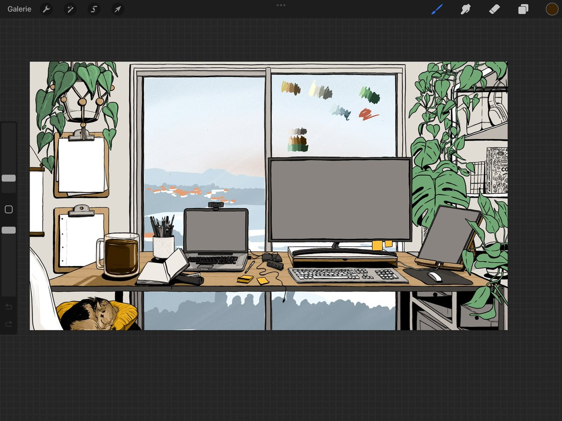Tap the sidebar modify square button

click(x=8, y=209)
